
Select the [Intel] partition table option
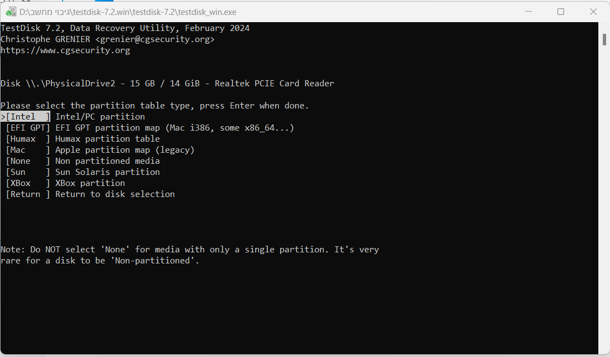(x=25, y=117)
